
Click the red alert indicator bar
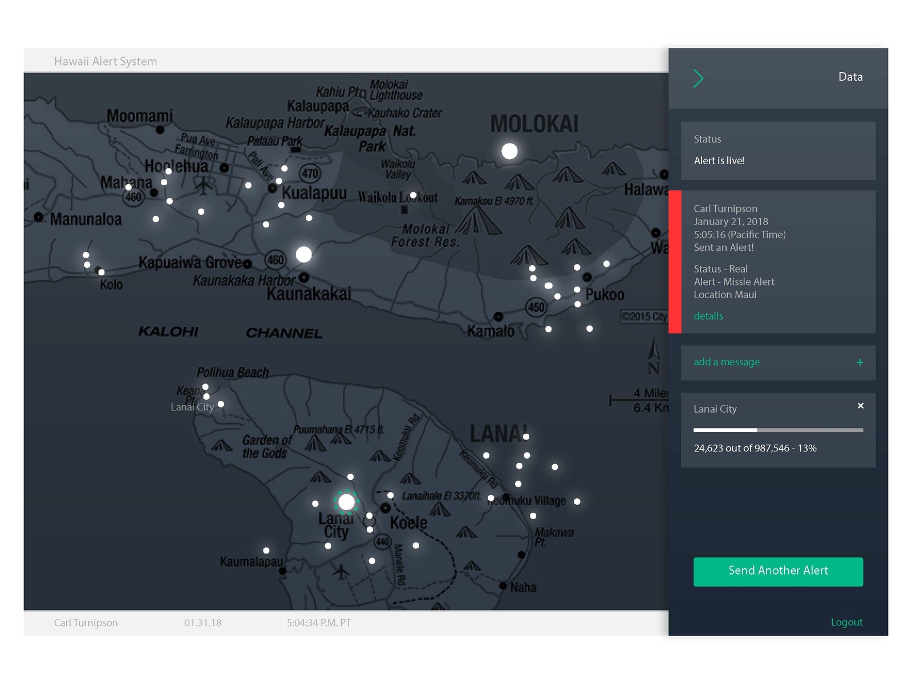click(x=675, y=262)
